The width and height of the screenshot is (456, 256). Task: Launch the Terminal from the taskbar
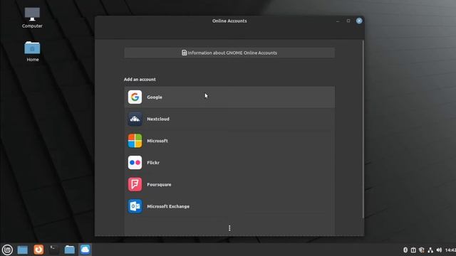click(54, 250)
